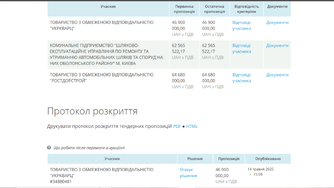This screenshot has height=188, width=334.
Task: Click the question mark help icon
Action: tap(49, 147)
